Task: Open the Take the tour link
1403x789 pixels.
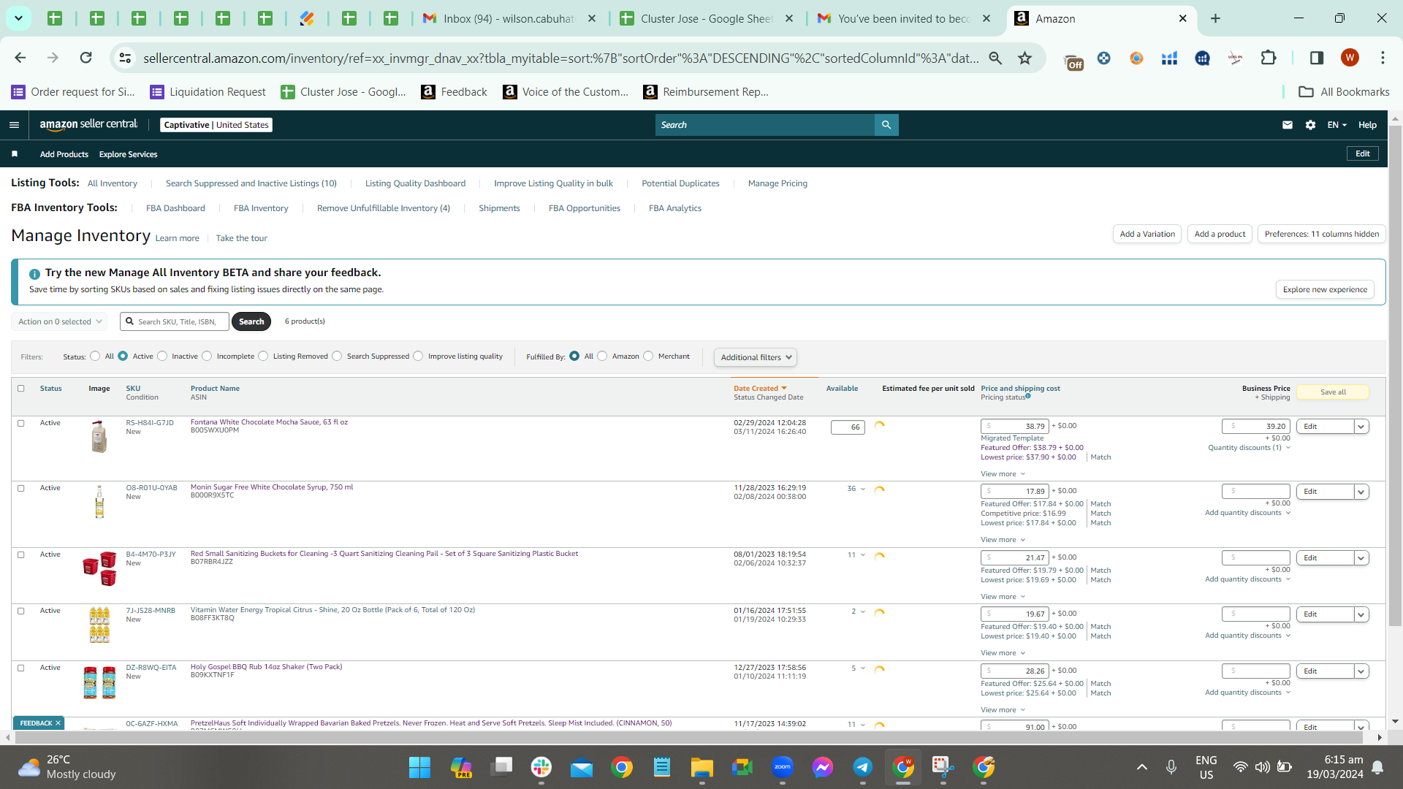Action: coord(241,238)
